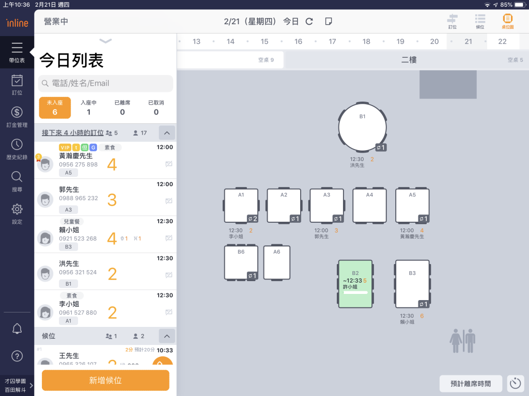Viewport: 529px width, 396px height.
Task: Click the refresh icon next to 今日
Action: [x=309, y=22]
